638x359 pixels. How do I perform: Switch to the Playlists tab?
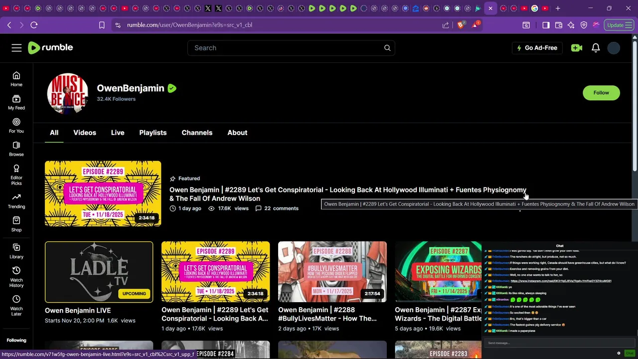pos(153,133)
